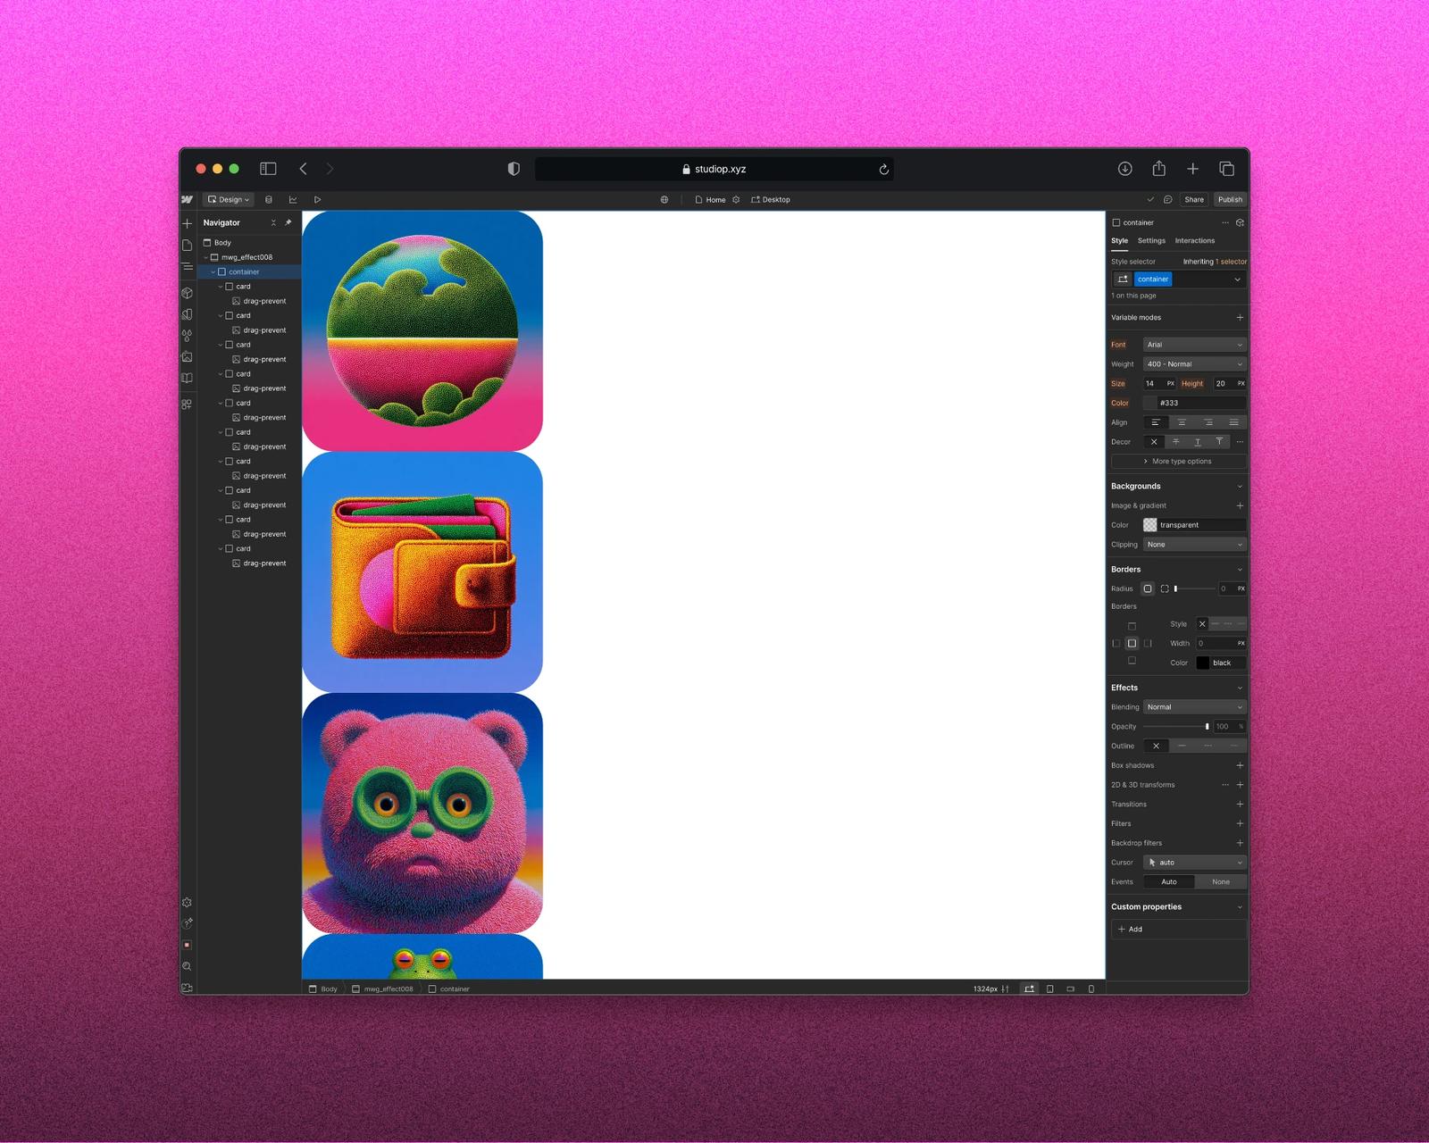
Task: Open the Clipping dropdown
Action: [1194, 545]
